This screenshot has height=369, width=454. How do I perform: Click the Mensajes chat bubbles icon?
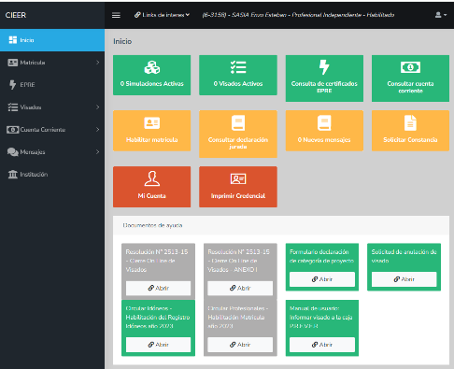click(13, 152)
